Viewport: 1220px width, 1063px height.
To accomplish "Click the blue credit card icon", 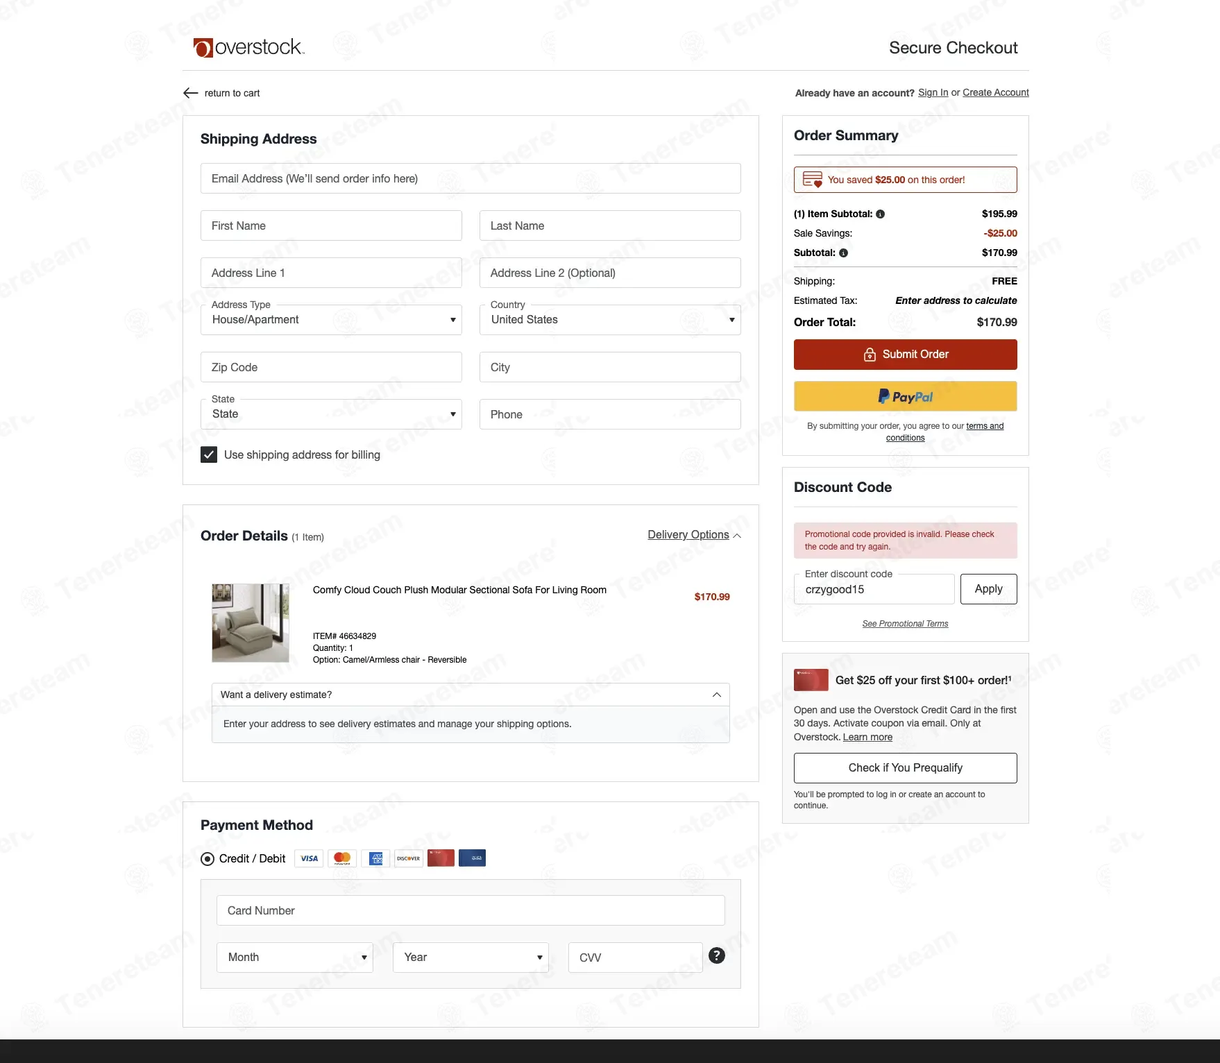I will pos(472,858).
